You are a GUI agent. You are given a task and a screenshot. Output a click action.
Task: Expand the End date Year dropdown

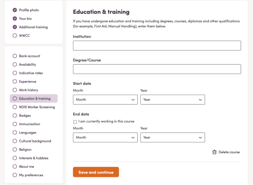tap(172, 138)
